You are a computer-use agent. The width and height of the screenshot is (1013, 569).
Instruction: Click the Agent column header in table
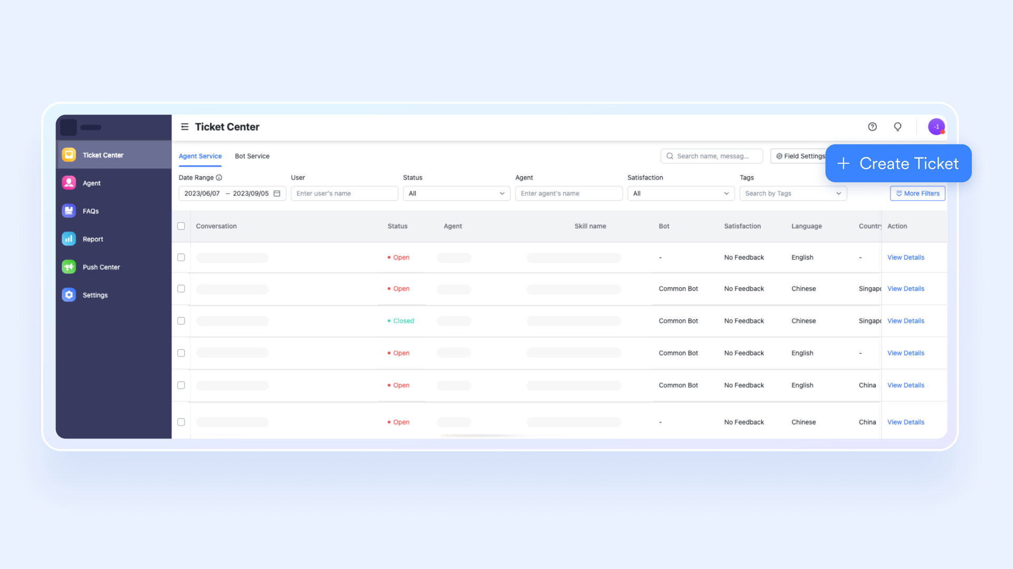453,226
